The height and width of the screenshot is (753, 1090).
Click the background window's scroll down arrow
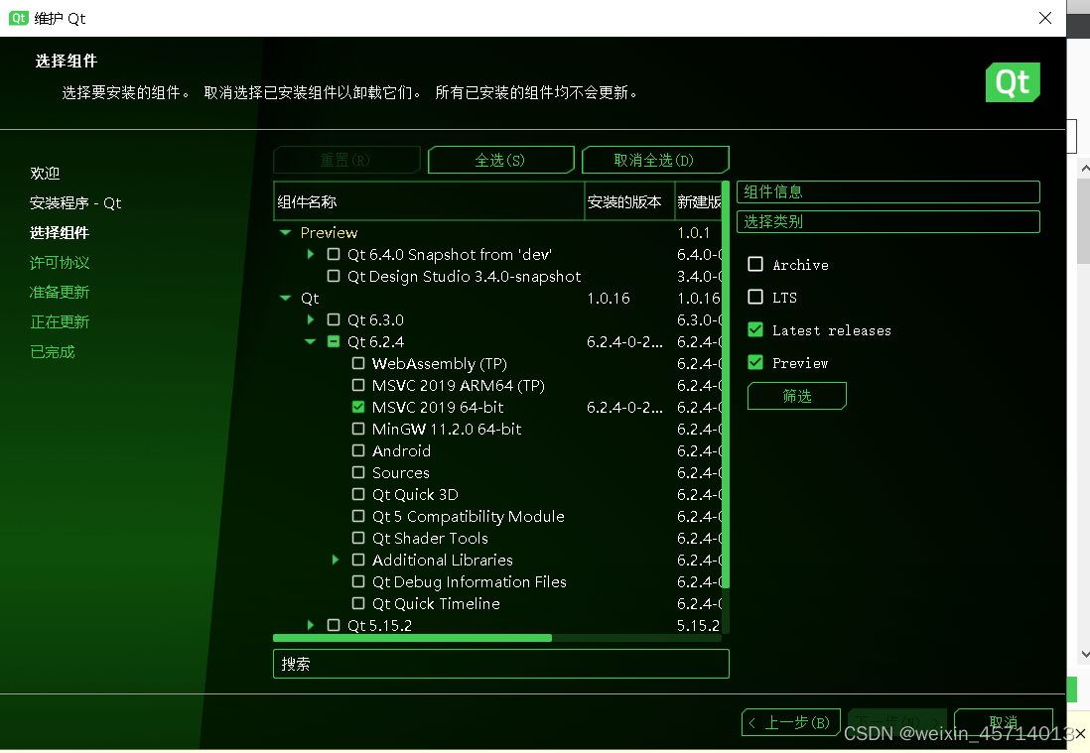(1084, 655)
